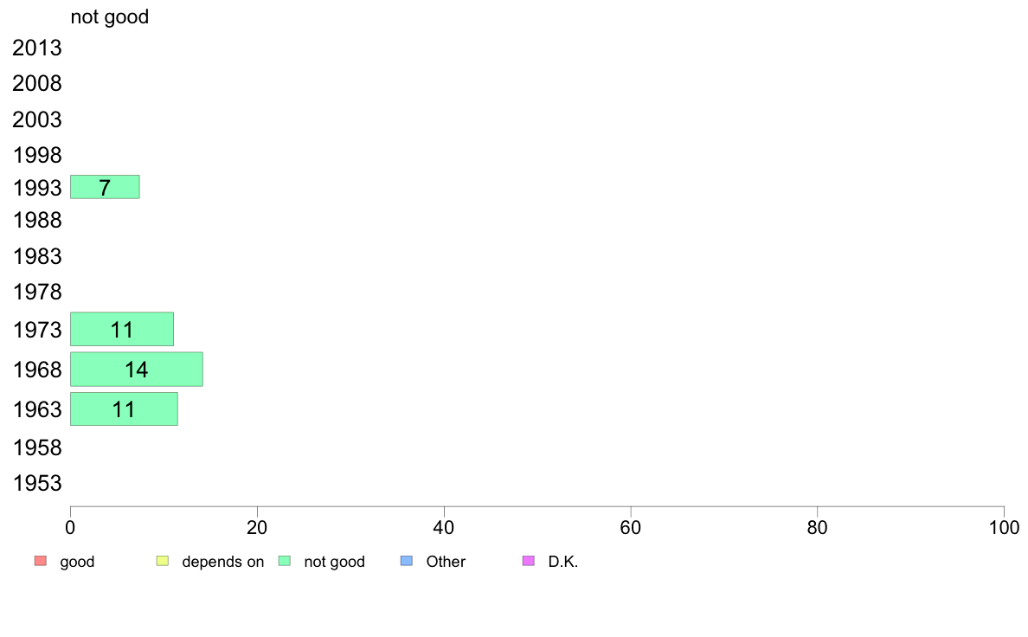
Task: Click the red 'good' legend swatch
Action: [41, 561]
